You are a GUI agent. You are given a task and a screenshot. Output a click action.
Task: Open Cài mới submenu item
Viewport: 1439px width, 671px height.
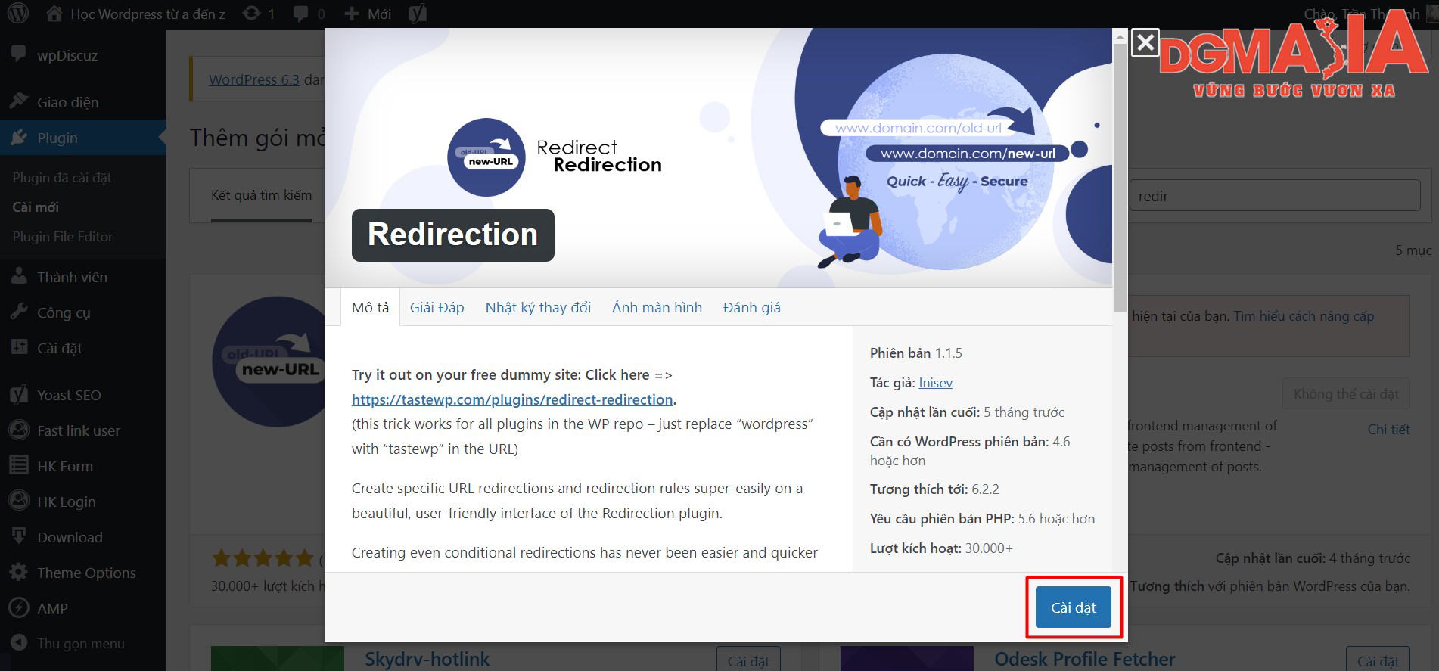click(36, 207)
